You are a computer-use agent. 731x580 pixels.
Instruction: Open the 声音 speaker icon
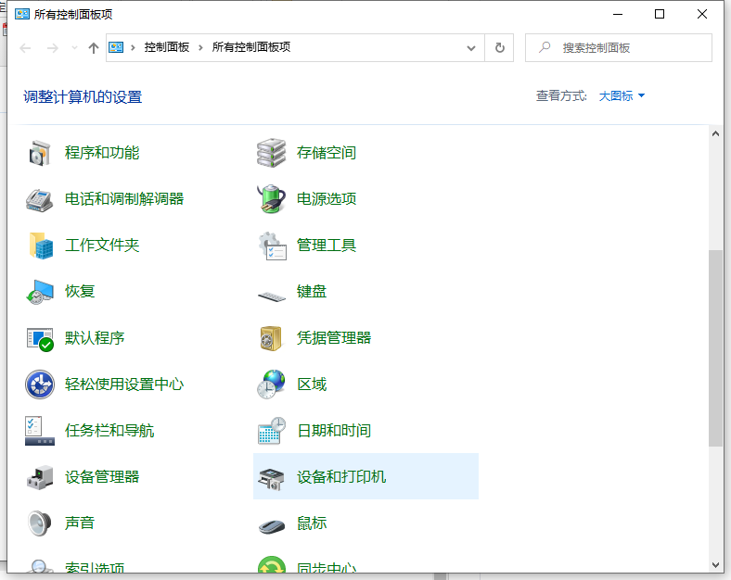click(40, 523)
